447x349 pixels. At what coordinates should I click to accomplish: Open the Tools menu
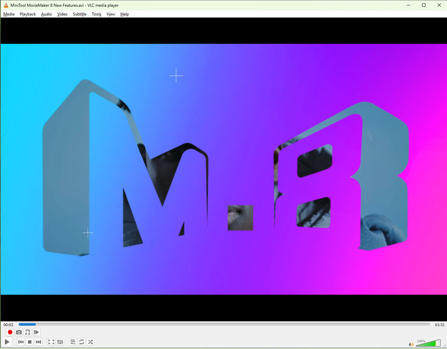[96, 14]
